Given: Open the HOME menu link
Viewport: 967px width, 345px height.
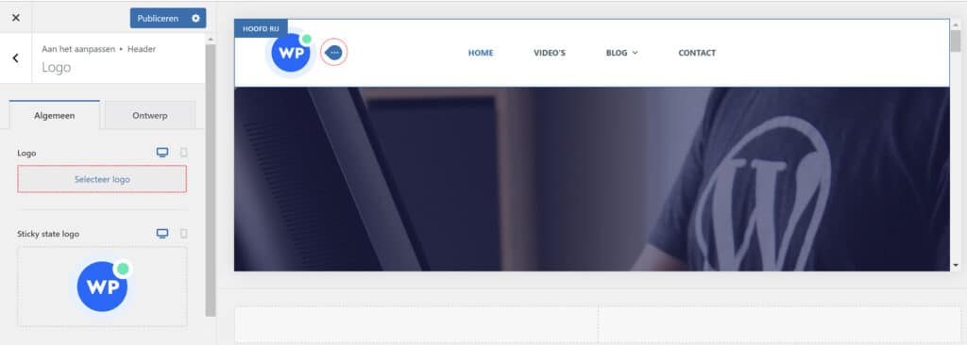Looking at the screenshot, I should click(x=481, y=53).
